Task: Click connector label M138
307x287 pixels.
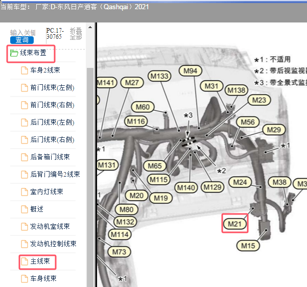Action: [x=237, y=90]
